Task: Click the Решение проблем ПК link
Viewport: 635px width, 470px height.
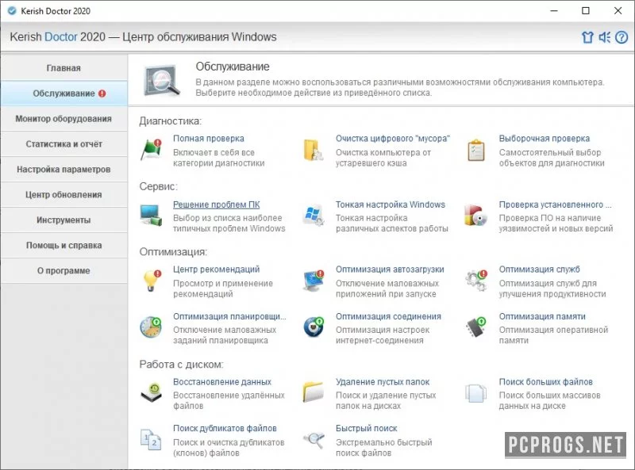Action: tap(217, 204)
